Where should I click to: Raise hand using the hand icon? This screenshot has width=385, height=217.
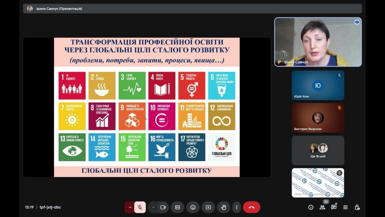224,207
